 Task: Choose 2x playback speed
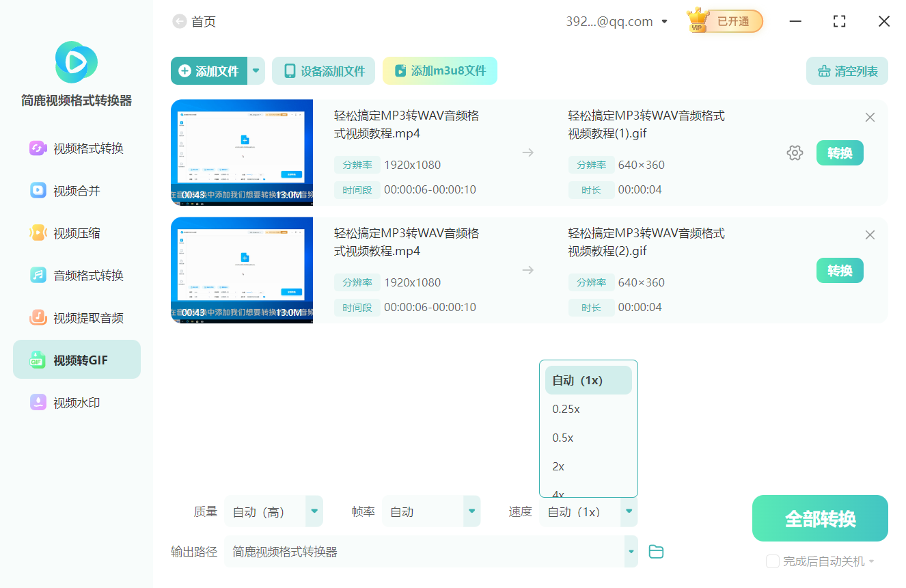pyautogui.click(x=557, y=466)
